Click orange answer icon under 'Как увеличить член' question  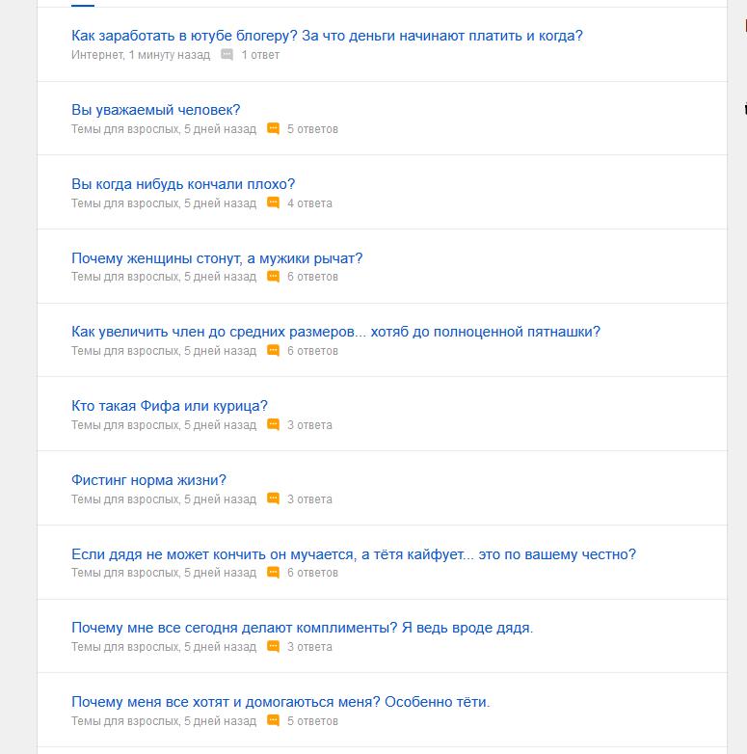tap(273, 351)
